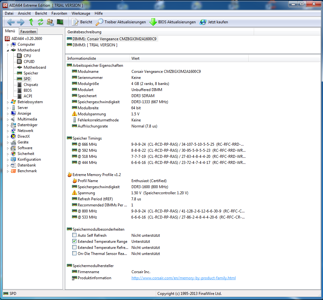Open Treiber Aktualisierungen

pos(121,22)
